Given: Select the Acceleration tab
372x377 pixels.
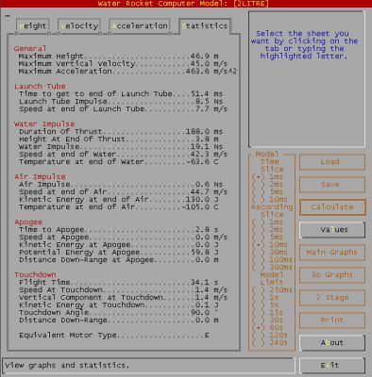Looking at the screenshot, I should (140, 25).
